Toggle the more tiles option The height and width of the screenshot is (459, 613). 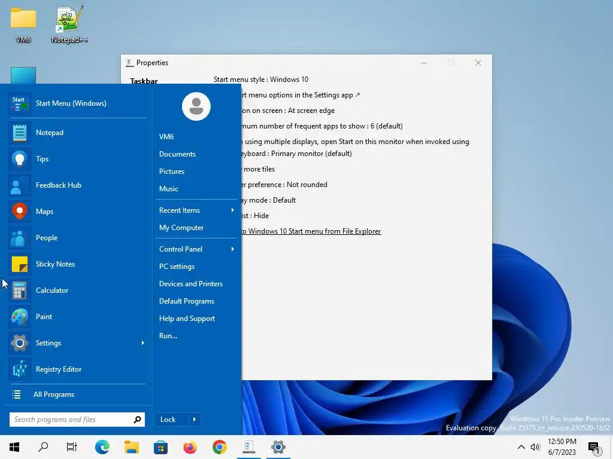pos(258,169)
